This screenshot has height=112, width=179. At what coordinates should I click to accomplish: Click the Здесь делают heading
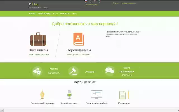point(84,82)
